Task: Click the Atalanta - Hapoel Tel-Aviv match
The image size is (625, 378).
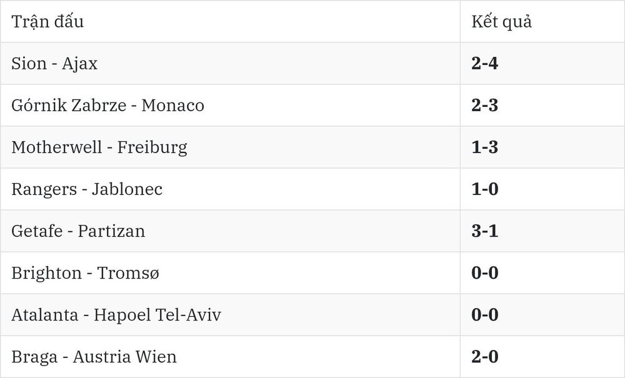Action: 231,315
